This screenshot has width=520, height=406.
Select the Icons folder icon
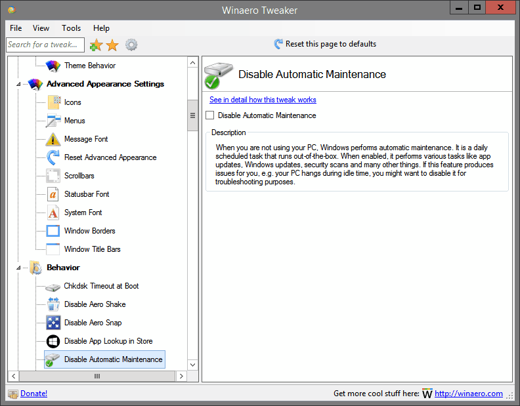(53, 102)
